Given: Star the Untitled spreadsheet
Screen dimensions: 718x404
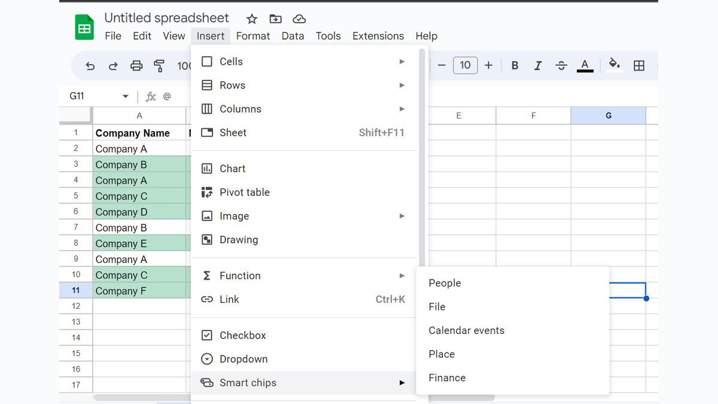Looking at the screenshot, I should [252, 19].
